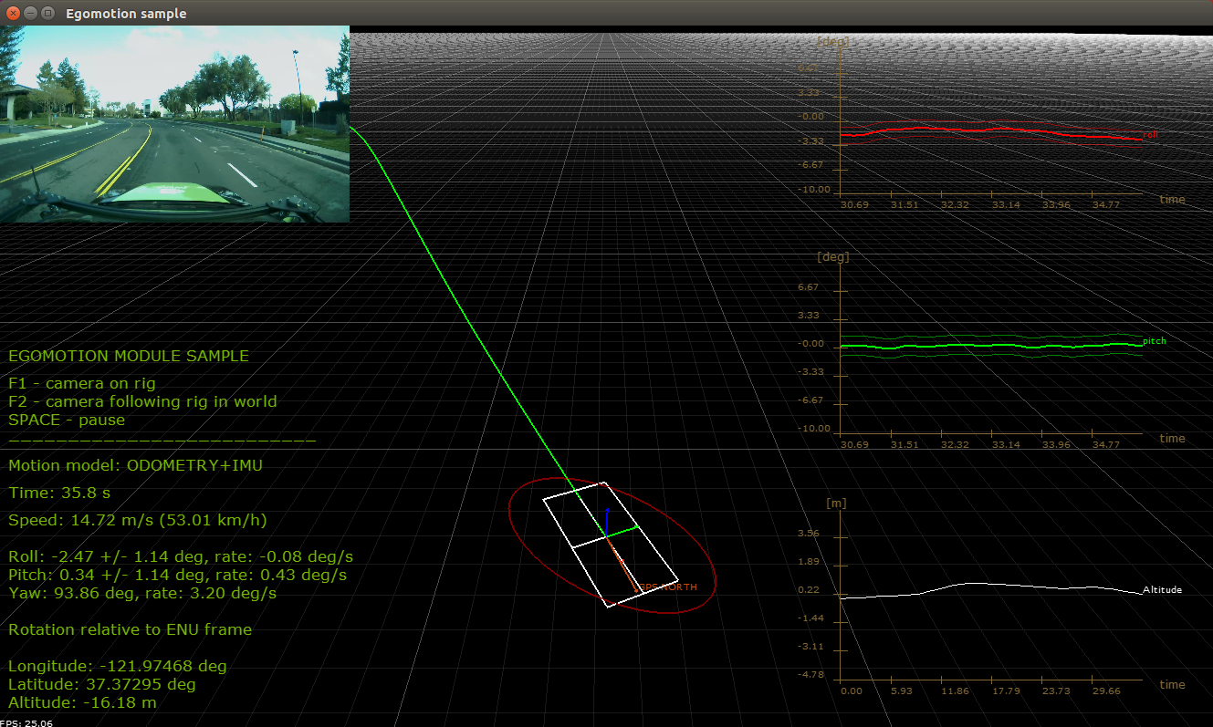The image size is (1213, 727).
Task: Click the blue vertical axis arrow on vehicle
Action: coord(608,523)
